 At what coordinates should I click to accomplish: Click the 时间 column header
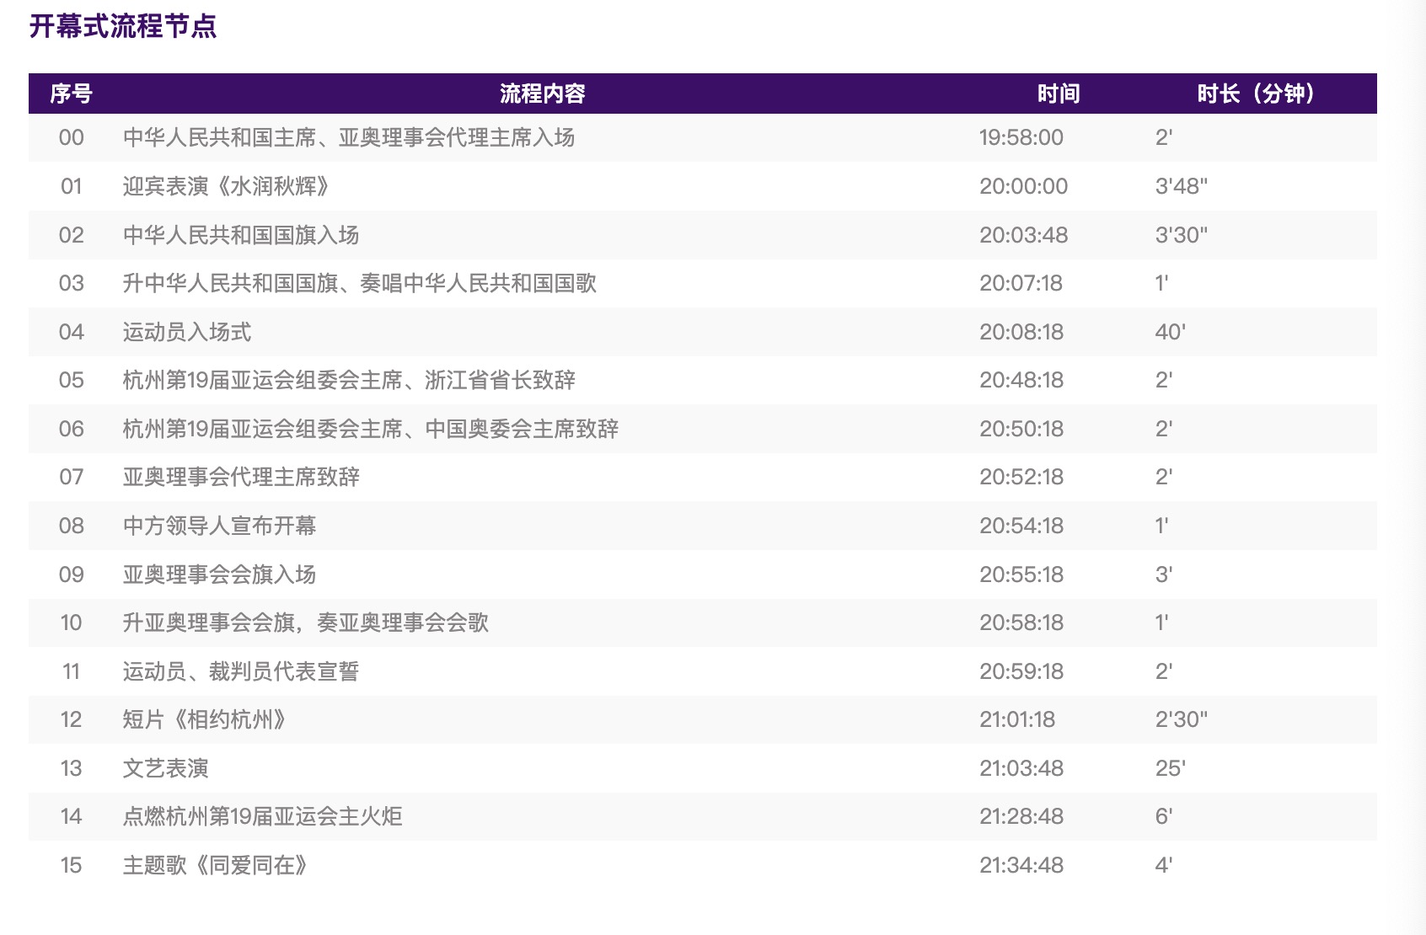[1059, 93]
